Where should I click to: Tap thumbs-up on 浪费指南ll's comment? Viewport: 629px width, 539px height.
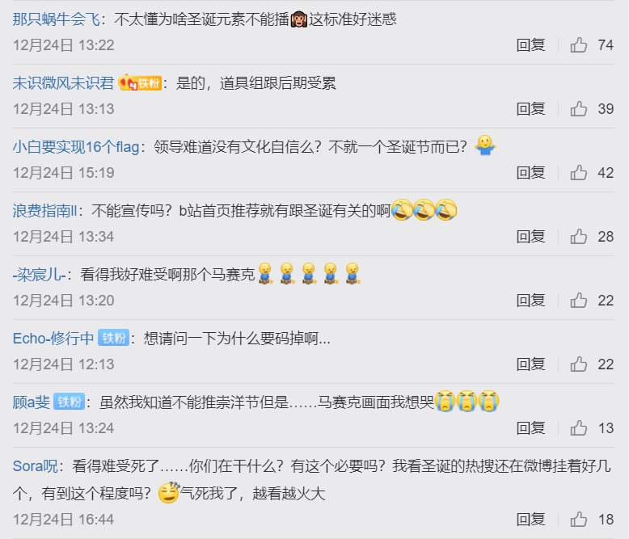[578, 237]
